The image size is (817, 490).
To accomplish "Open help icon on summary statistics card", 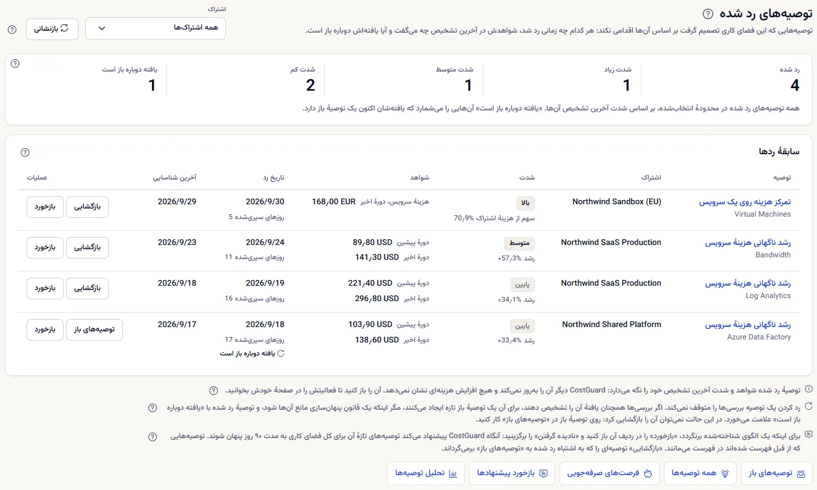I will (15, 63).
